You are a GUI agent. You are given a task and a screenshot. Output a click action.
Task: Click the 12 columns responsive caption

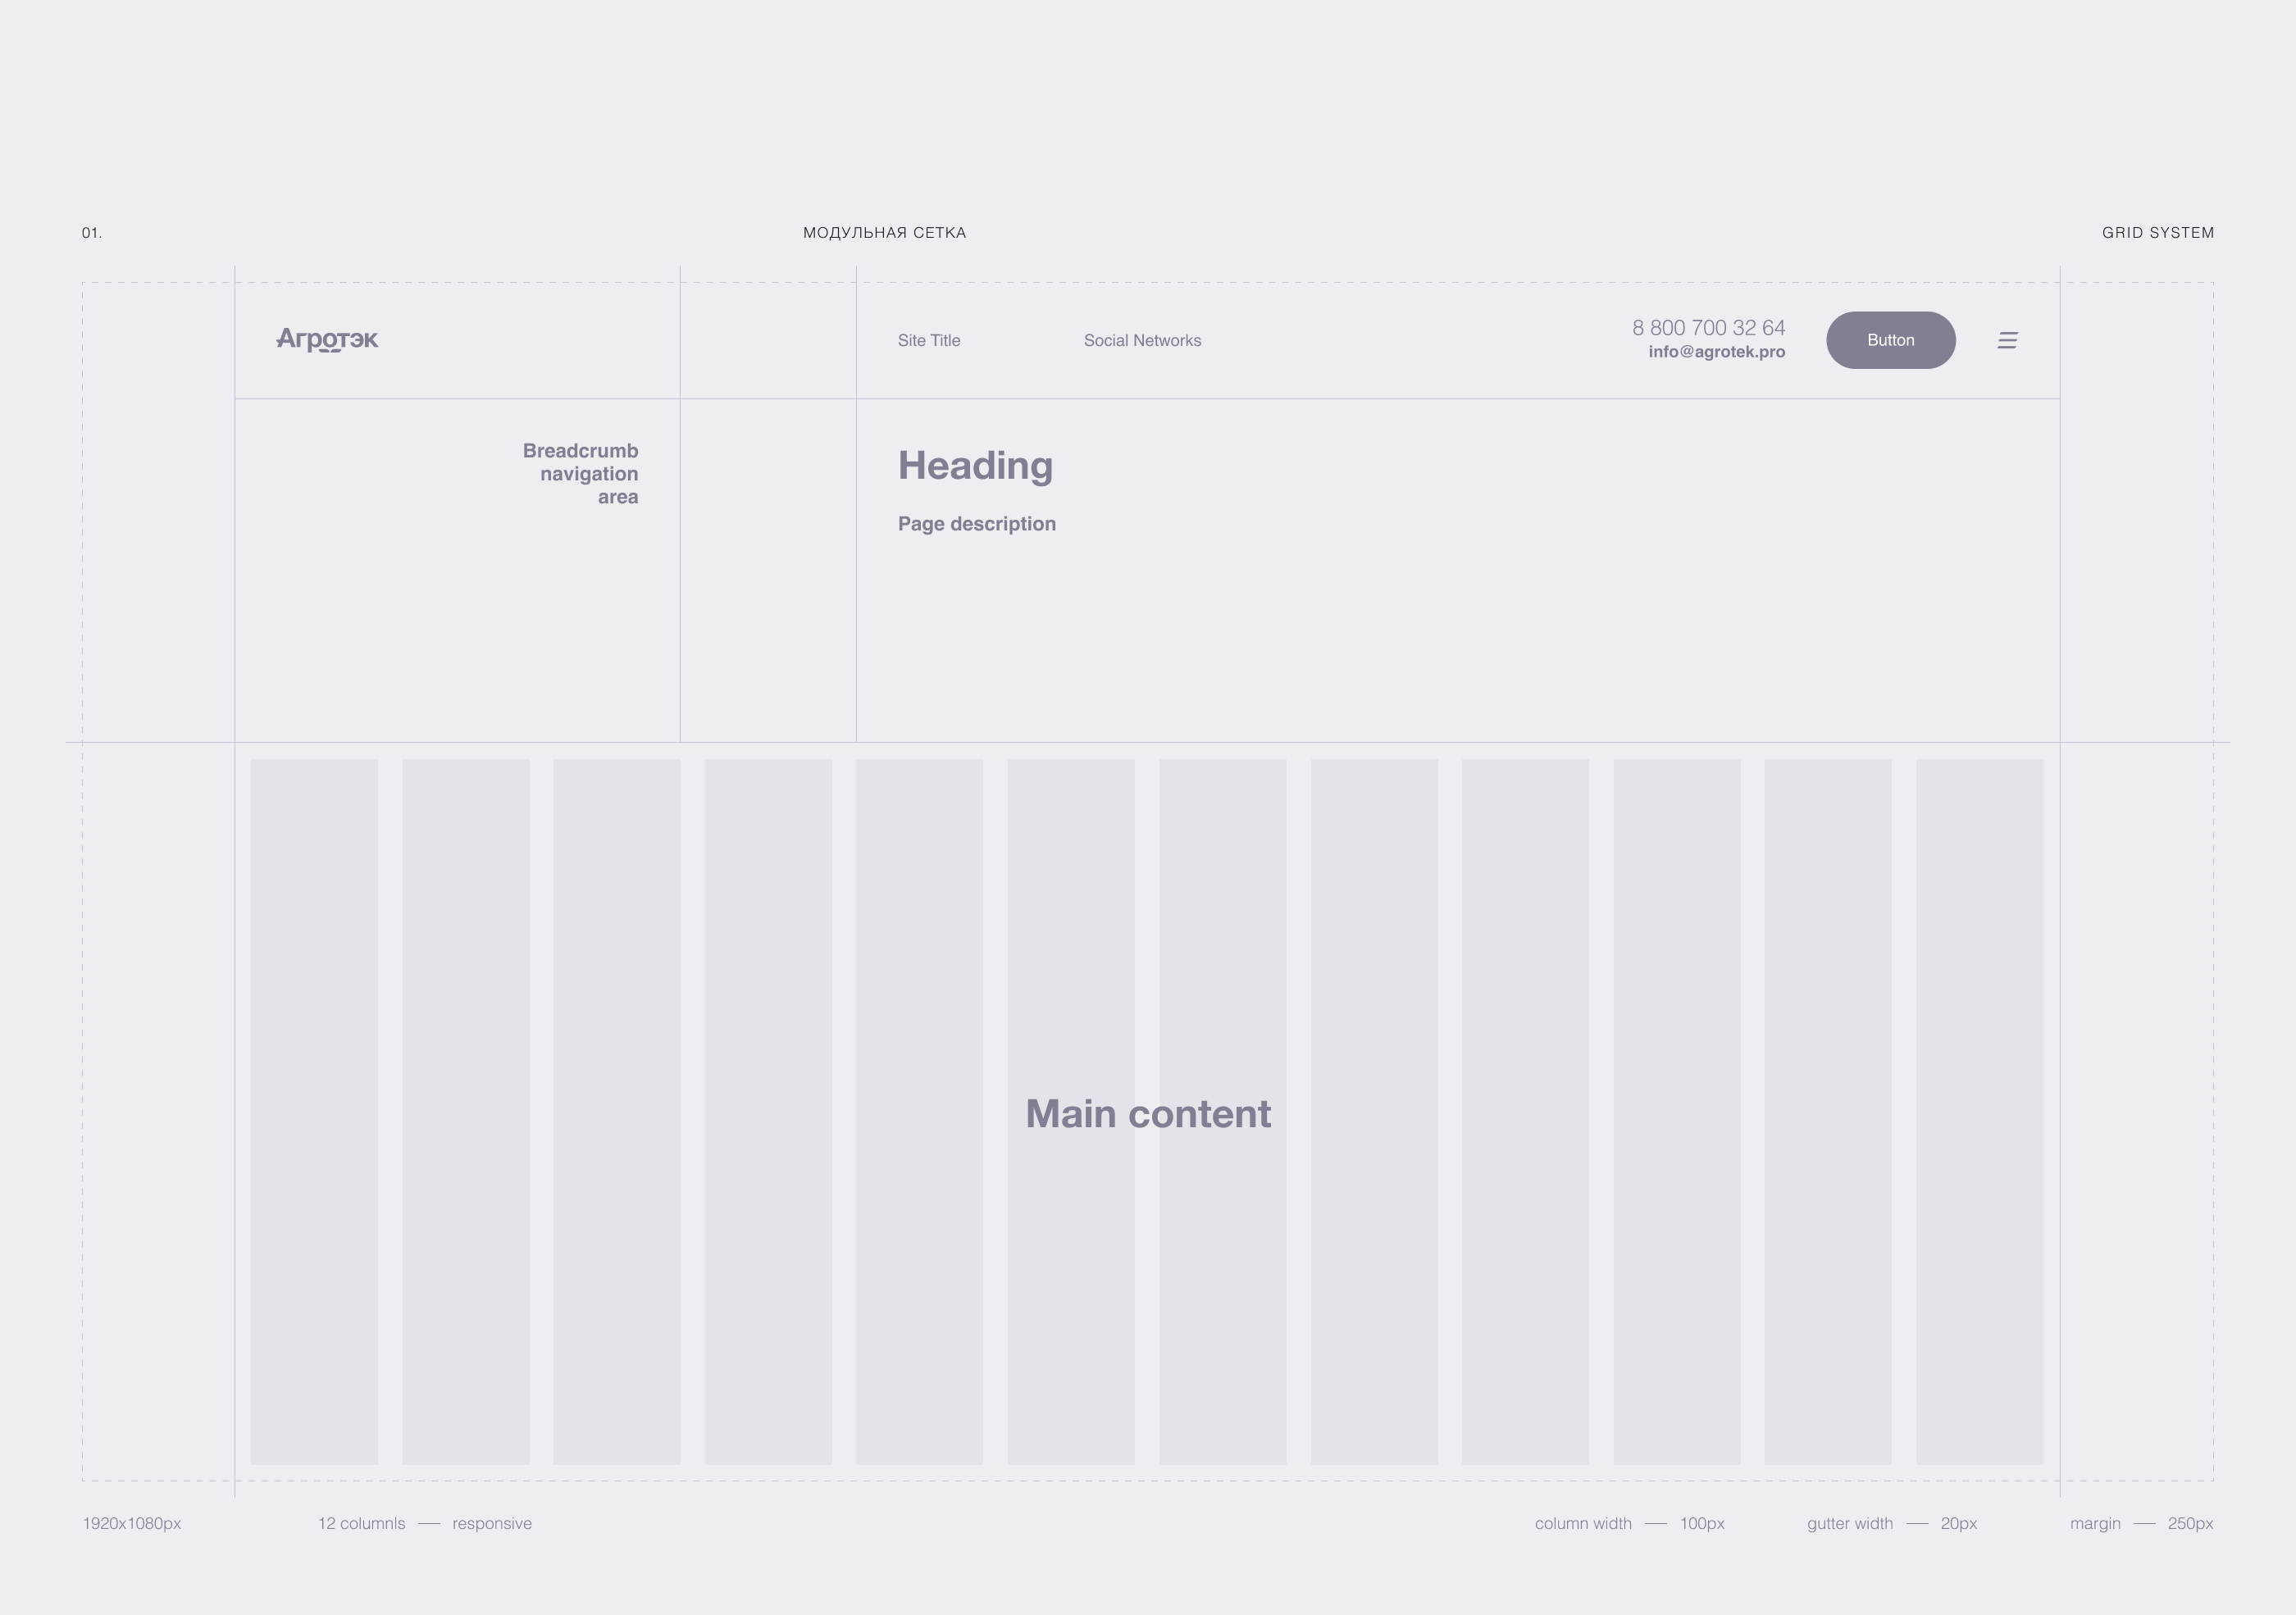[x=424, y=1524]
